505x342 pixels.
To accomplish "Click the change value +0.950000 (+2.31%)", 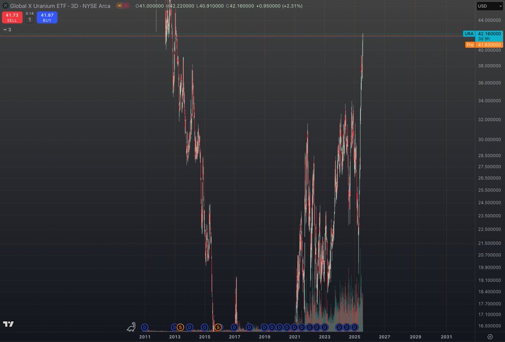I will (x=279, y=6).
